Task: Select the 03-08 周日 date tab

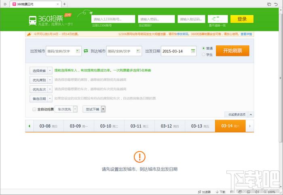Action: 49,126
